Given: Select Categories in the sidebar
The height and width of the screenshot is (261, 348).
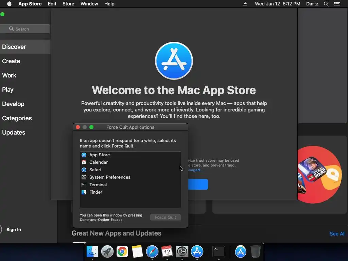Looking at the screenshot, I should pyautogui.click(x=25, y=118).
